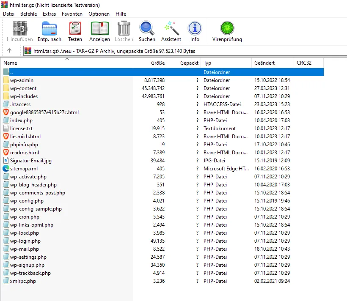
Task: Click the Entp. nach extract icon
Action: (x=50, y=28)
